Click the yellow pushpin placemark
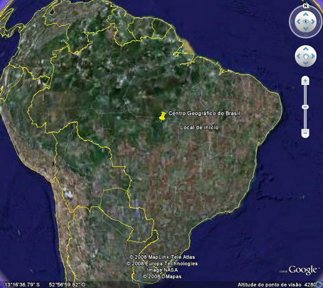Screen dimensions: 323x288 (162, 116)
